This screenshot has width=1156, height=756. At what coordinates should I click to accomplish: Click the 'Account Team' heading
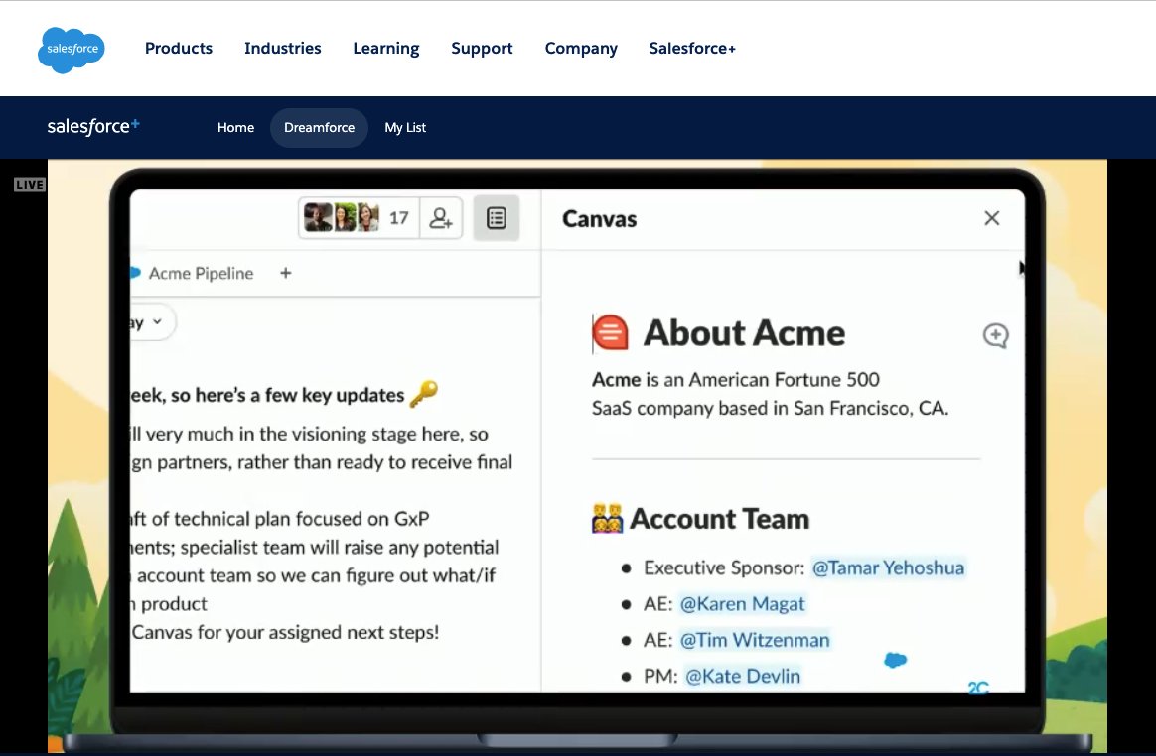720,519
